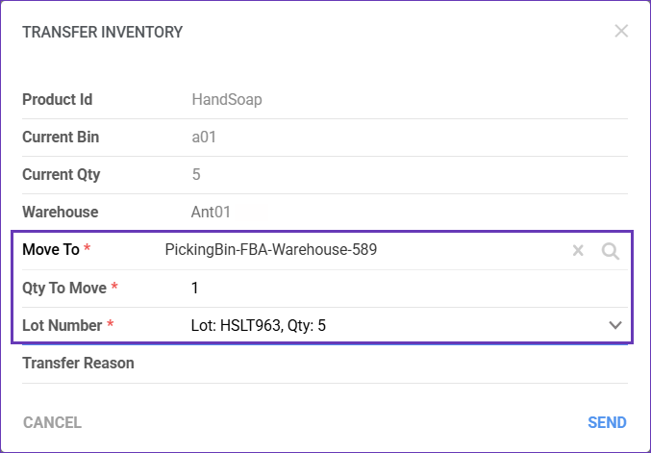Viewport: 651px width, 453px height.
Task: Click the Lot Number field label
Action: pos(62,325)
